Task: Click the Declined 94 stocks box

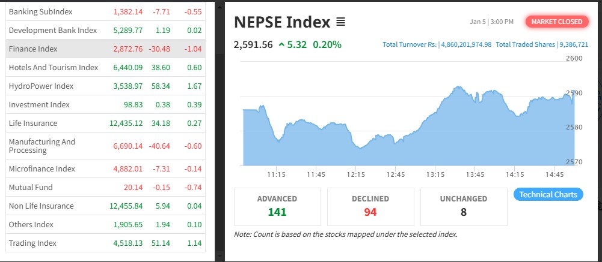Action: pyautogui.click(x=370, y=206)
